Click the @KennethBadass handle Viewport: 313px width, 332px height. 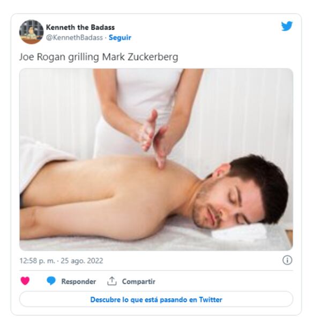[74, 37]
